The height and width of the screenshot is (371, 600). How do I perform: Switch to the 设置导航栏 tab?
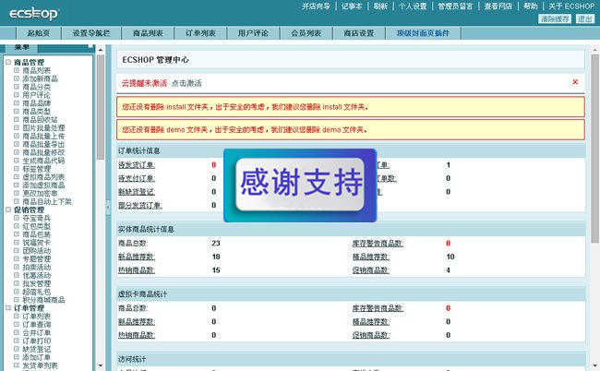tap(91, 33)
